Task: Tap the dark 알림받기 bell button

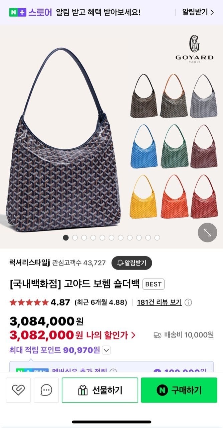Action: (x=132, y=263)
